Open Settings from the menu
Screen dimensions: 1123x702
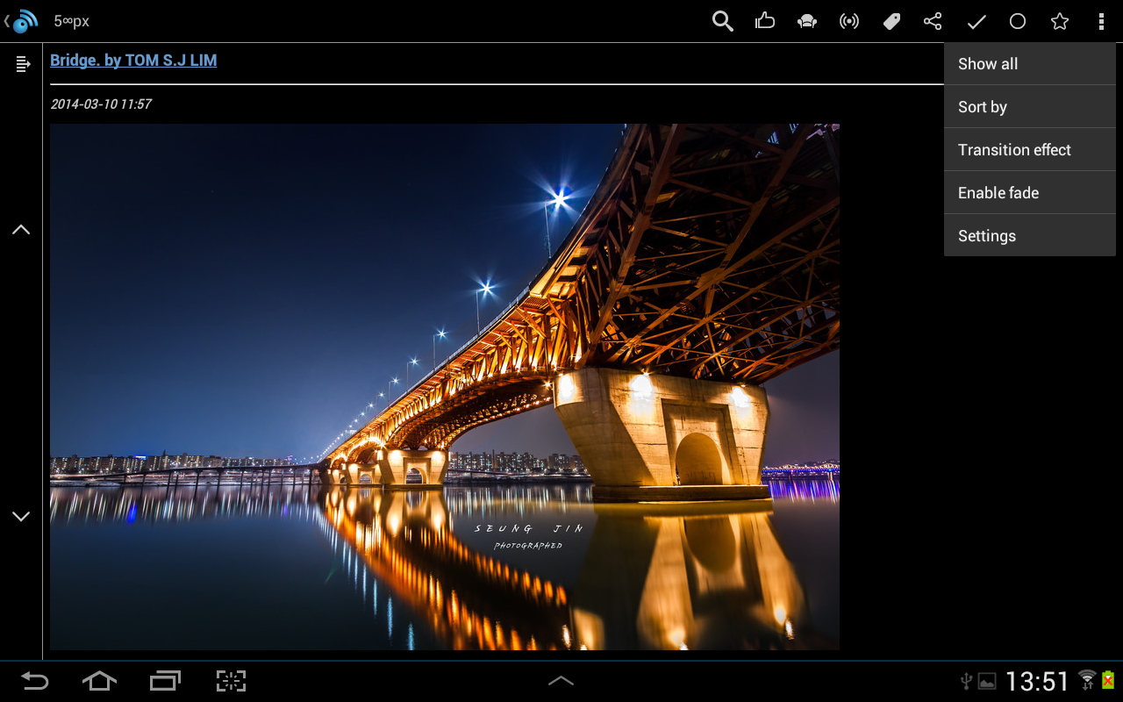986,235
